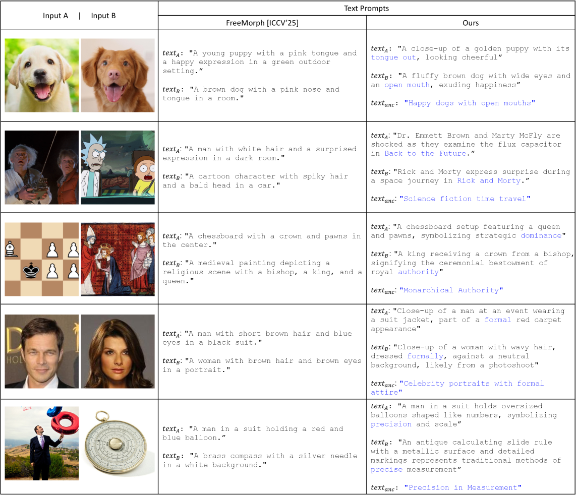Select the man holding balloons image
This screenshot has width=576, height=497.
pos(42,443)
